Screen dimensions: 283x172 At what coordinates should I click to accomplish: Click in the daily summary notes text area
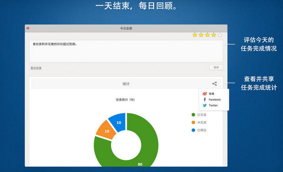(126, 51)
